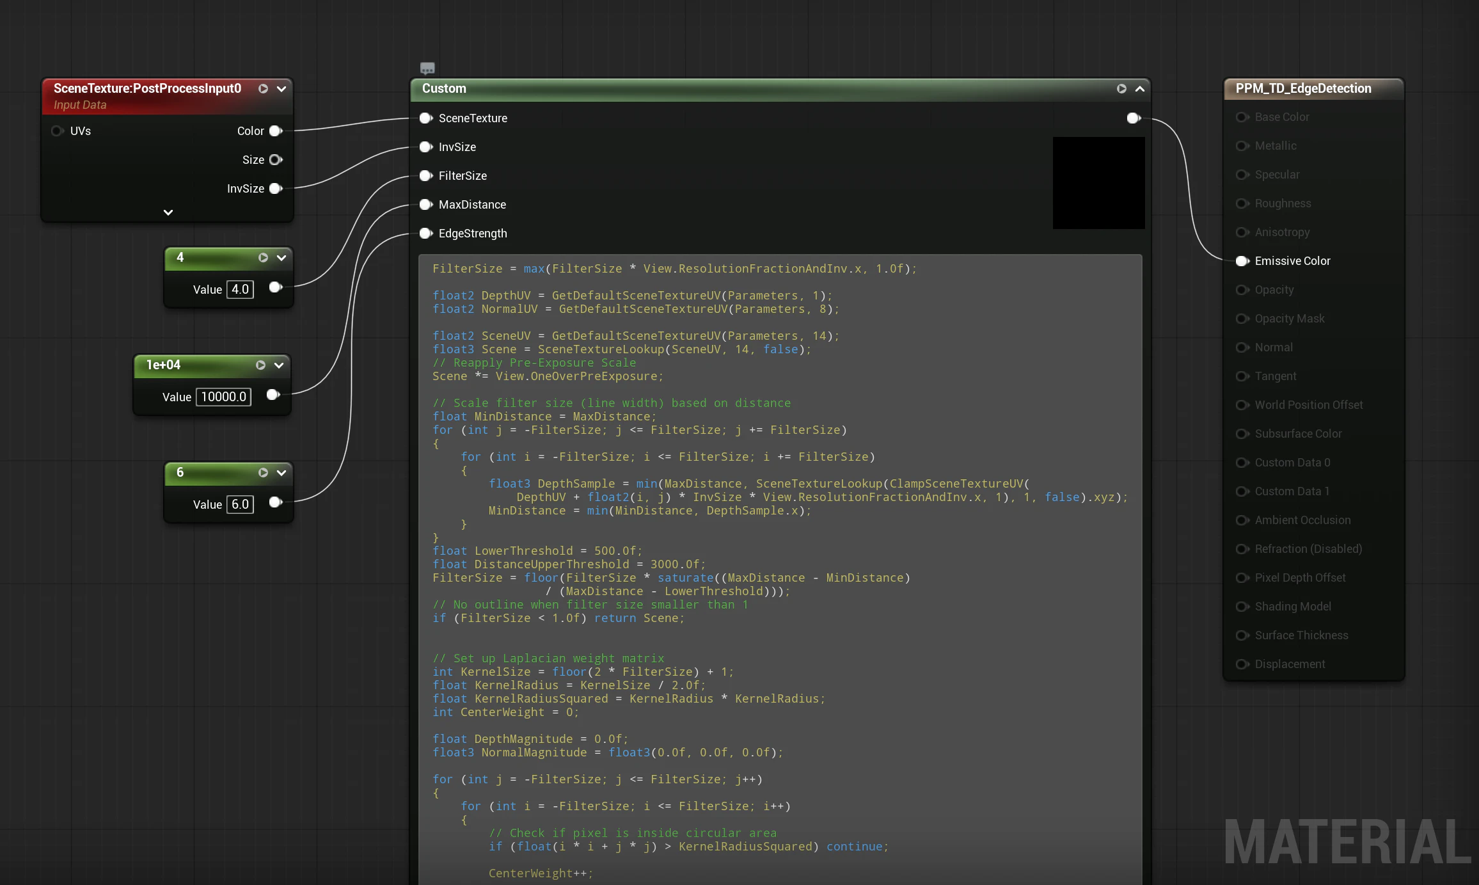Click the Emissive Color pin on PPM_TD_EdgeDetection
This screenshot has width=1479, height=885.
(x=1242, y=260)
